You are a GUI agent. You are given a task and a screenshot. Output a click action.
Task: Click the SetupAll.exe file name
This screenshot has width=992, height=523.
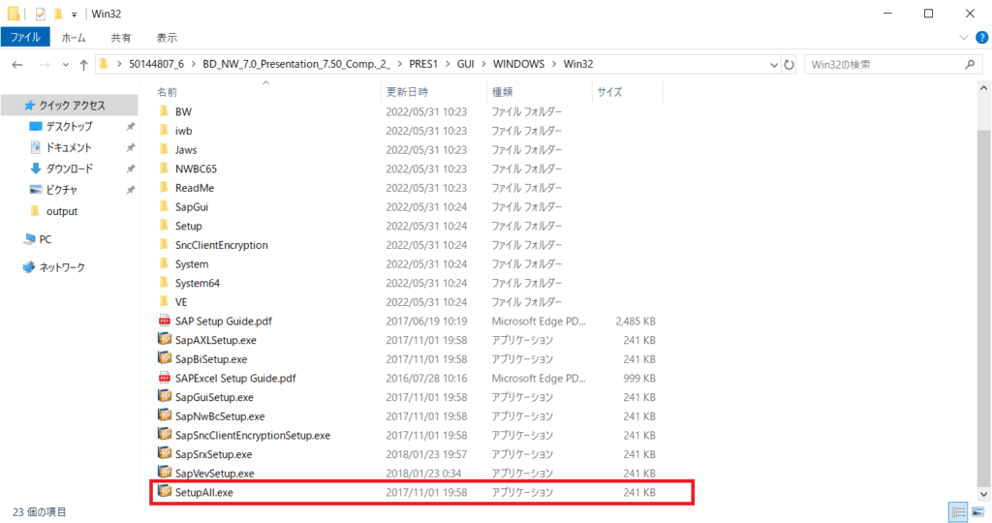coord(203,492)
